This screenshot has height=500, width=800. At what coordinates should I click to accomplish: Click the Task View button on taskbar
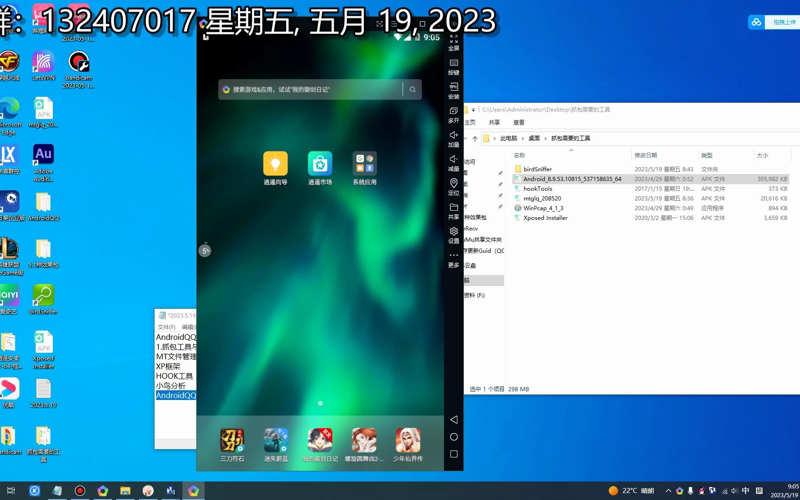(12, 491)
